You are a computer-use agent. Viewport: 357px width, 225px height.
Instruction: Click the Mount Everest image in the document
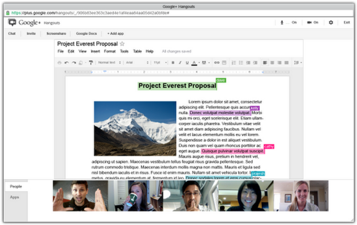pyautogui.click(x=135, y=128)
